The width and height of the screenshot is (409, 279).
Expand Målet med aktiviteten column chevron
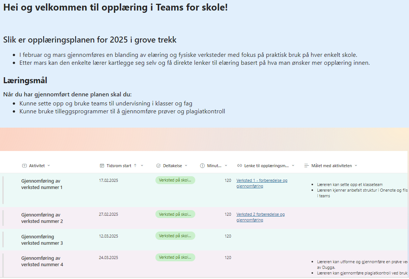pyautogui.click(x=356, y=166)
